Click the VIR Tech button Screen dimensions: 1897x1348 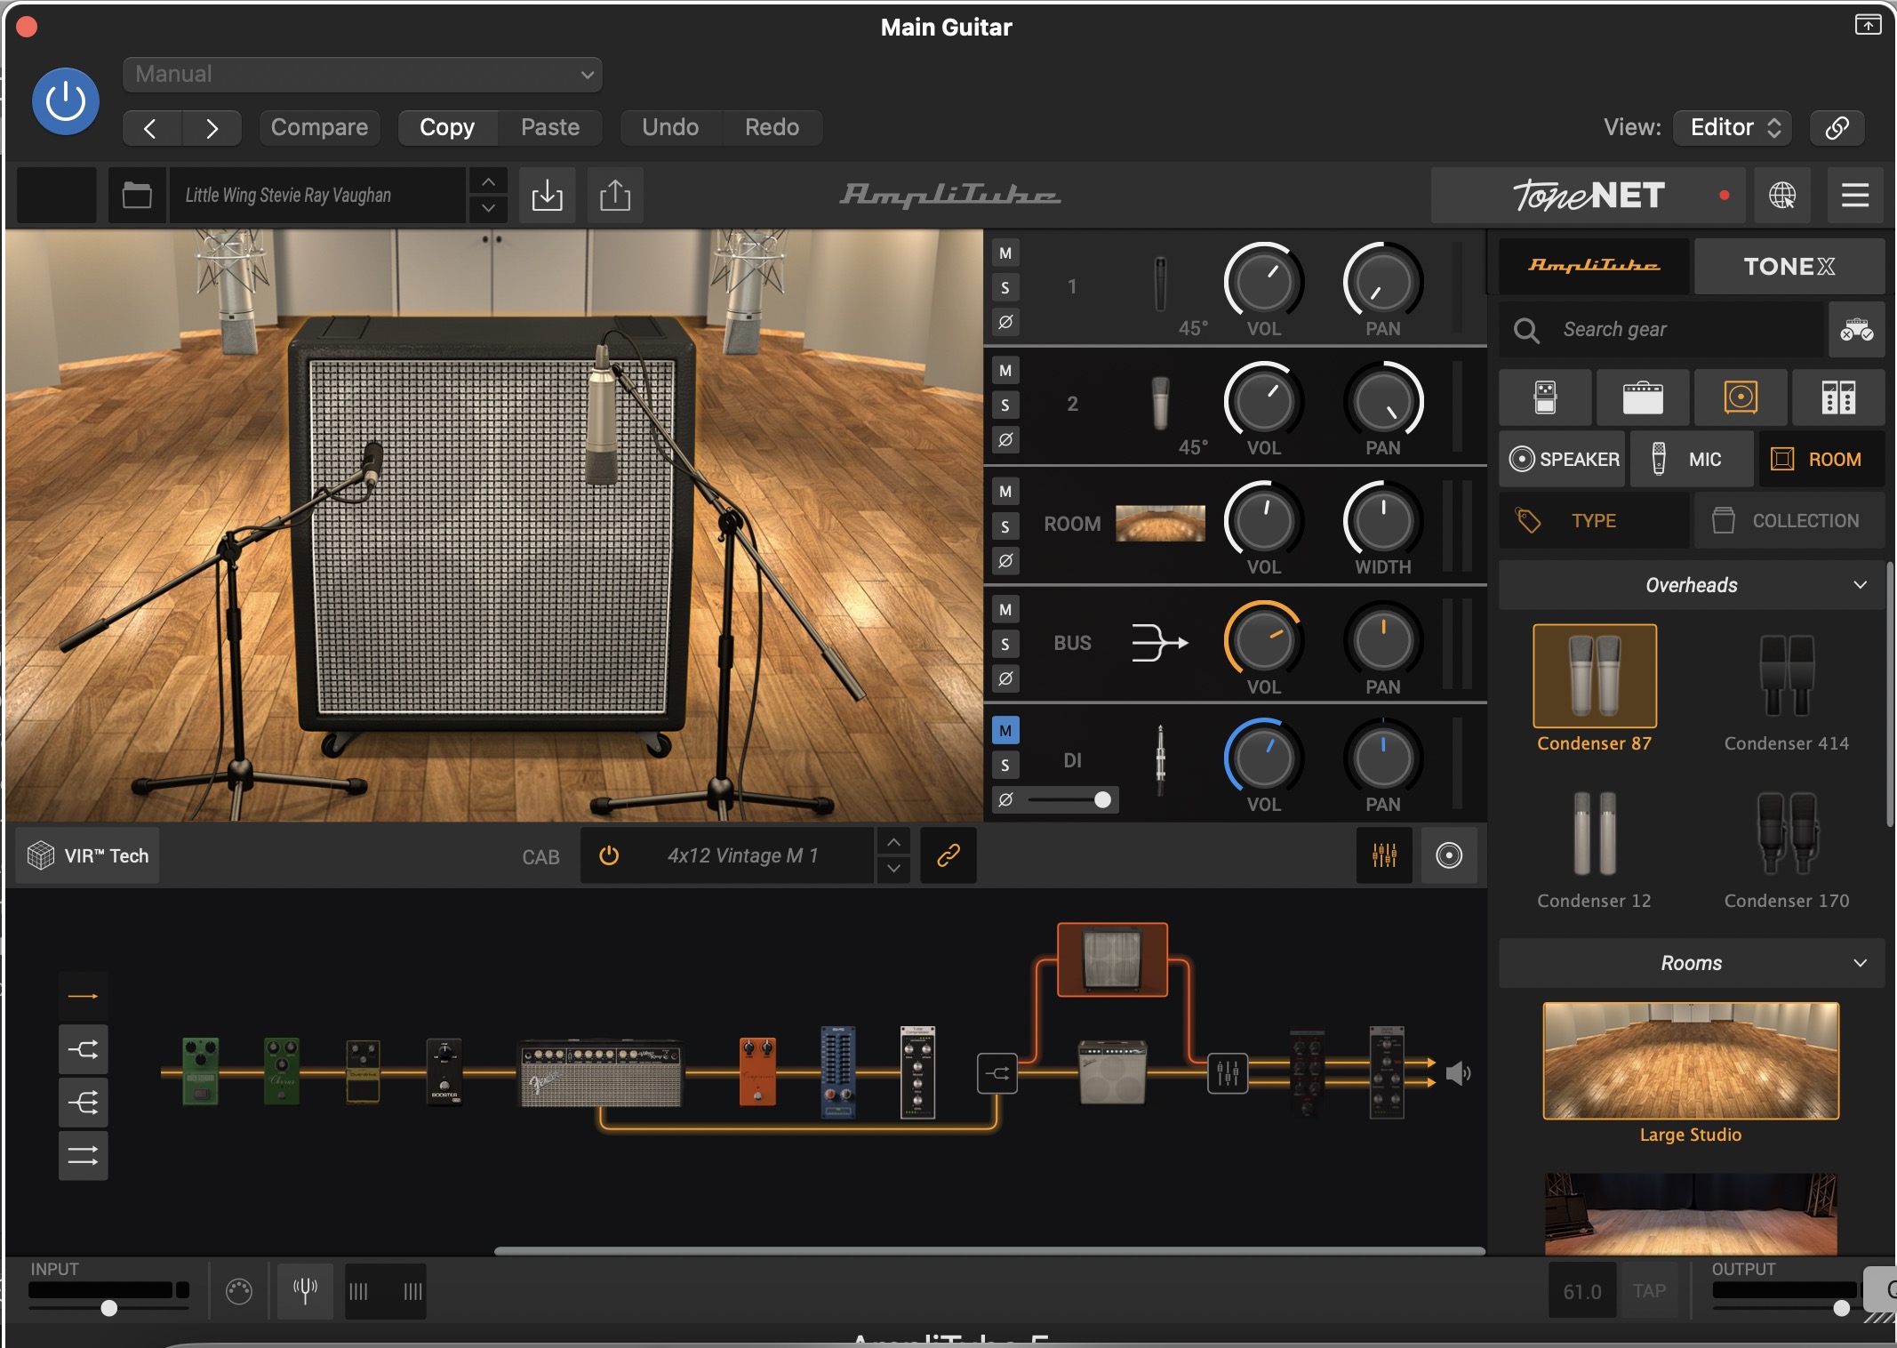click(x=87, y=855)
